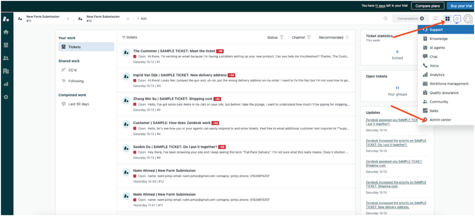Toggle the Zendesk products grid icon
Viewport: 475px width, 216px height.
point(447,19)
